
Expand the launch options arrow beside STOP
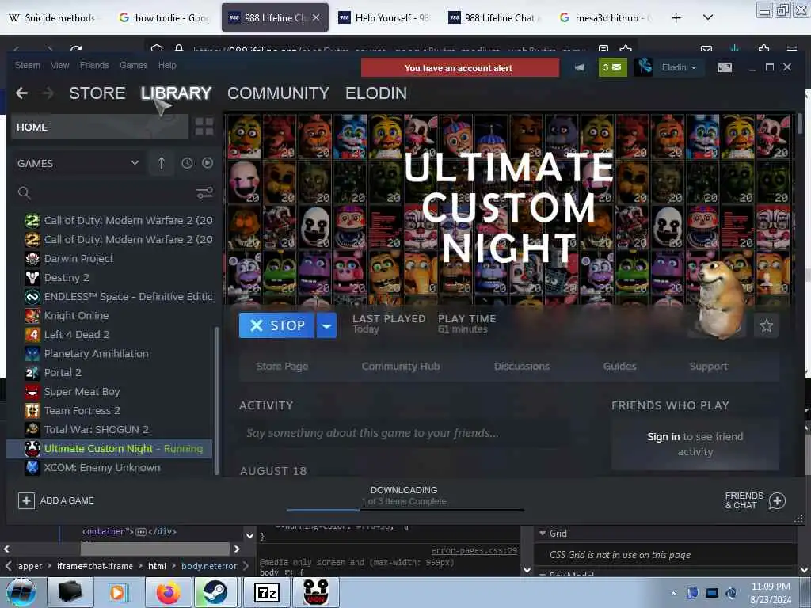pyautogui.click(x=326, y=325)
